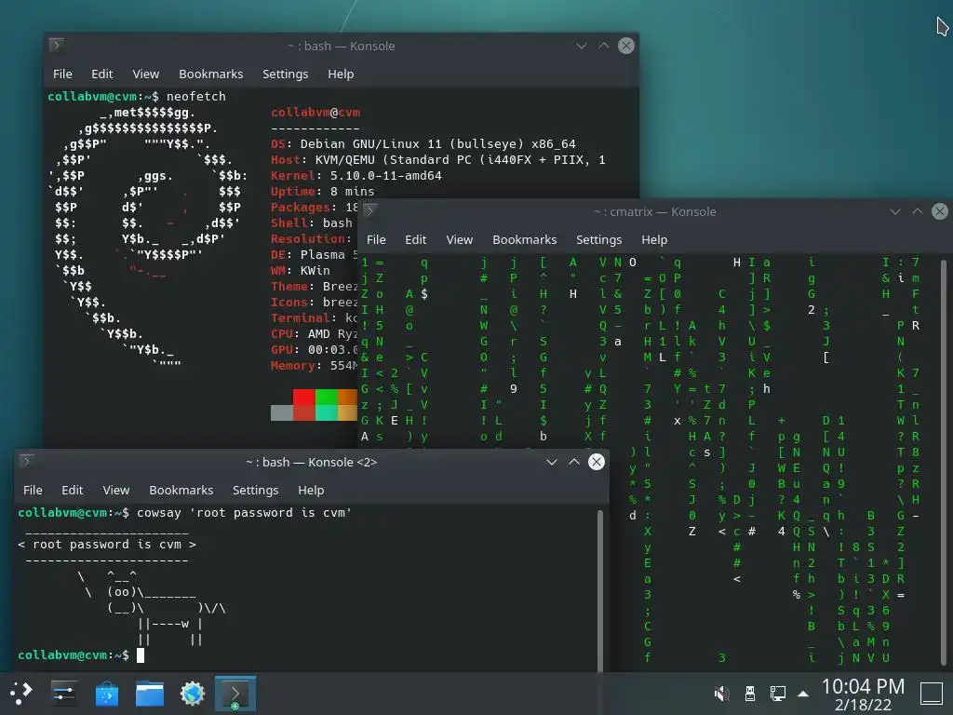
Task: Open the network connections tray icon
Action: tap(777, 693)
